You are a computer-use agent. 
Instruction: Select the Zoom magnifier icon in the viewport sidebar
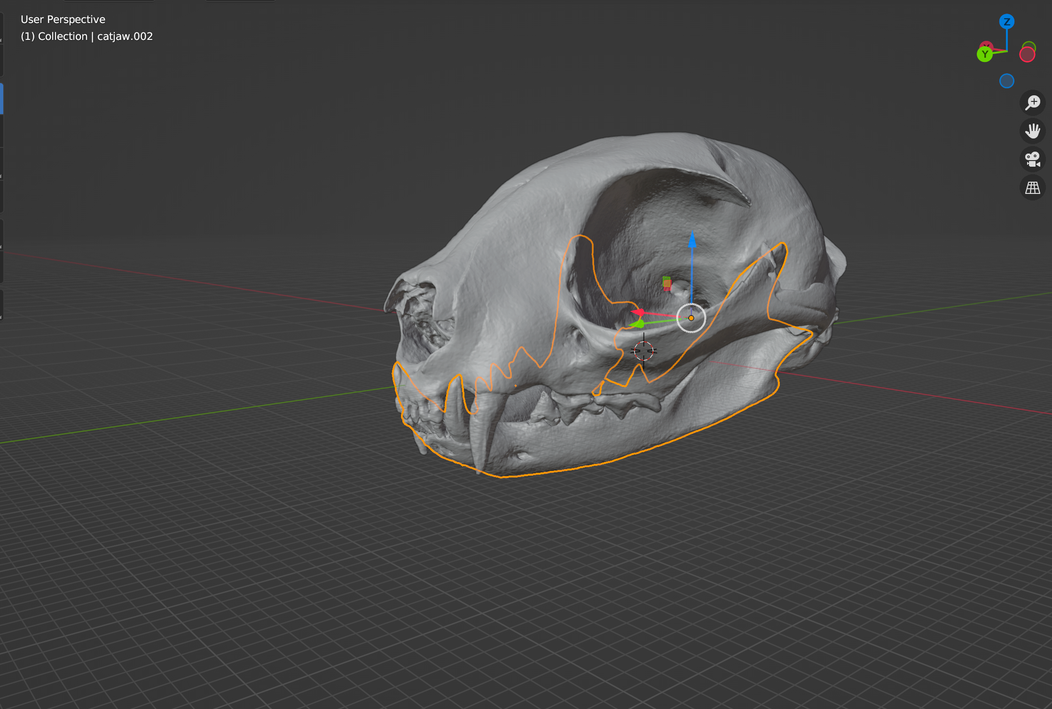[1032, 103]
